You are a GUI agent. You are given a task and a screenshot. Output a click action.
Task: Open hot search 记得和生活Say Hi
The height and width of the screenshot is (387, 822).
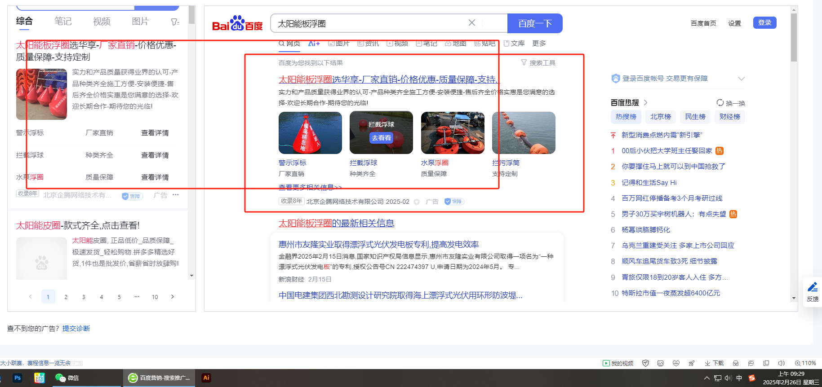(x=649, y=183)
